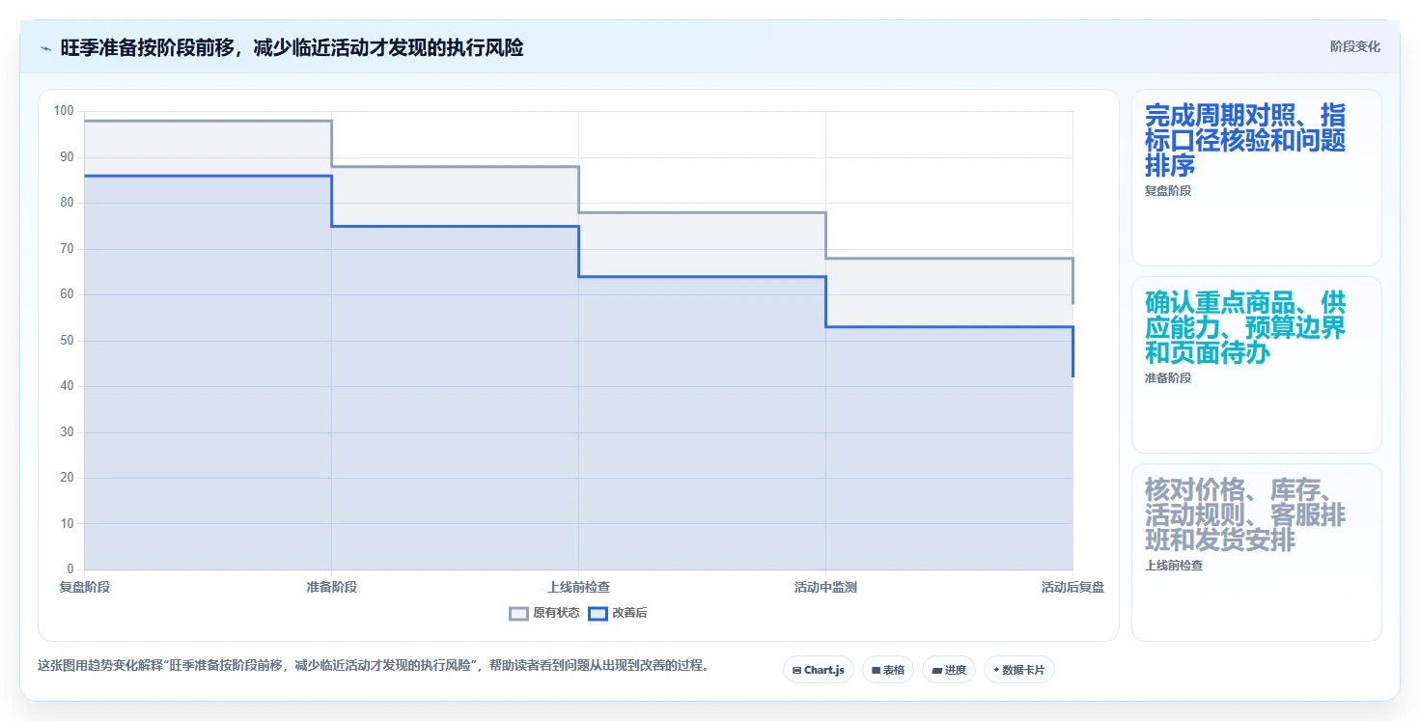Image resolution: width=1420 pixels, height=721 pixels.
Task: Click the icon inside the 数据卡片 tag
Action: 996,670
